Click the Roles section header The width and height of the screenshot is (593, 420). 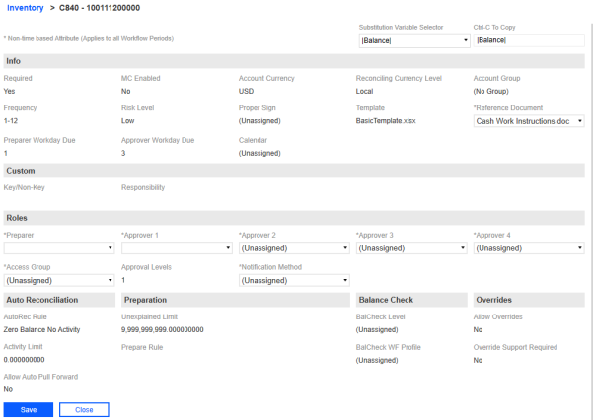[x=294, y=218]
